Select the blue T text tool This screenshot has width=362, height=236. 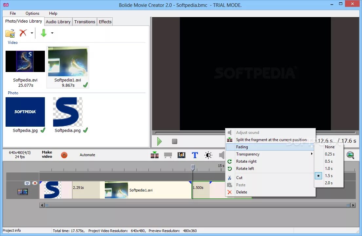pos(195,155)
